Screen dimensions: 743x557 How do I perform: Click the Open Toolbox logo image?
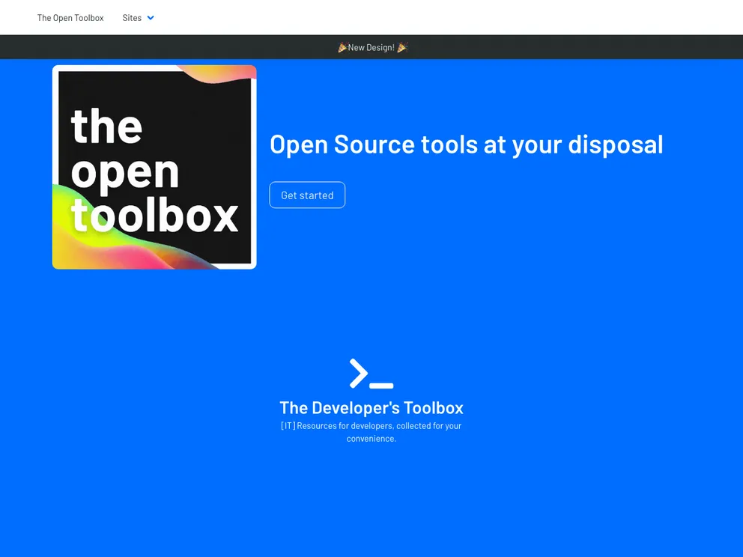[154, 167]
